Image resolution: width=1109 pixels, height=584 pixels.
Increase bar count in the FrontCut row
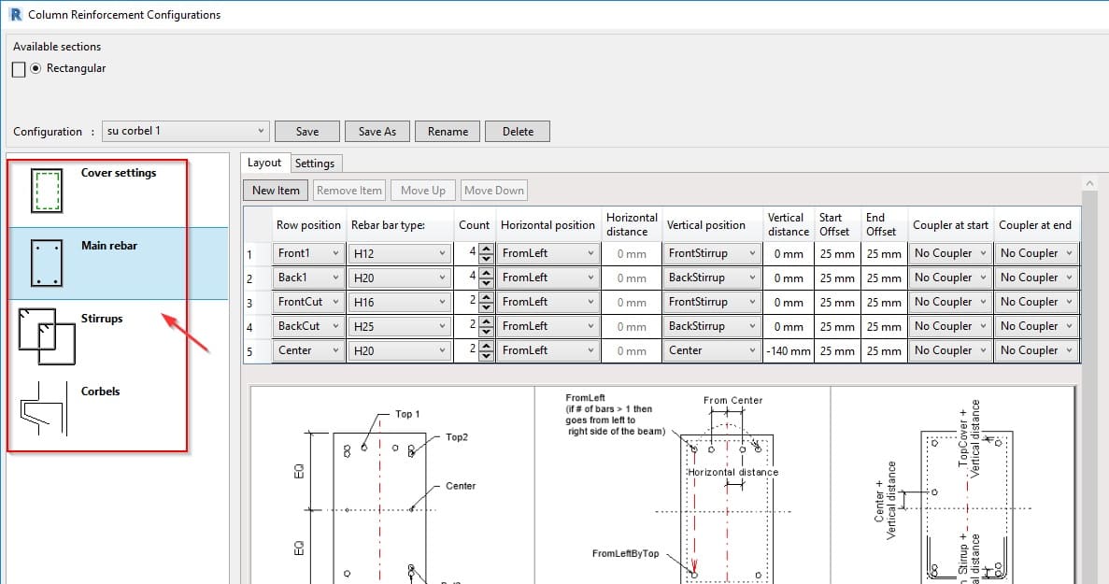click(x=486, y=297)
